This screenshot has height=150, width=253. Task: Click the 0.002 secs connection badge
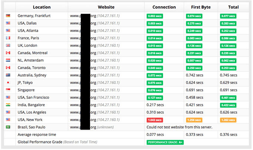point(155,16)
